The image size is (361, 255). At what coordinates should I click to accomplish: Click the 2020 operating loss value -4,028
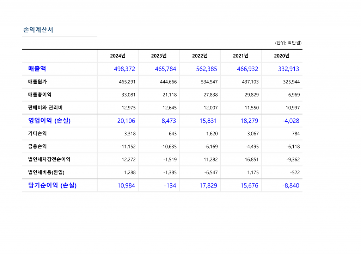pyautogui.click(x=290, y=121)
